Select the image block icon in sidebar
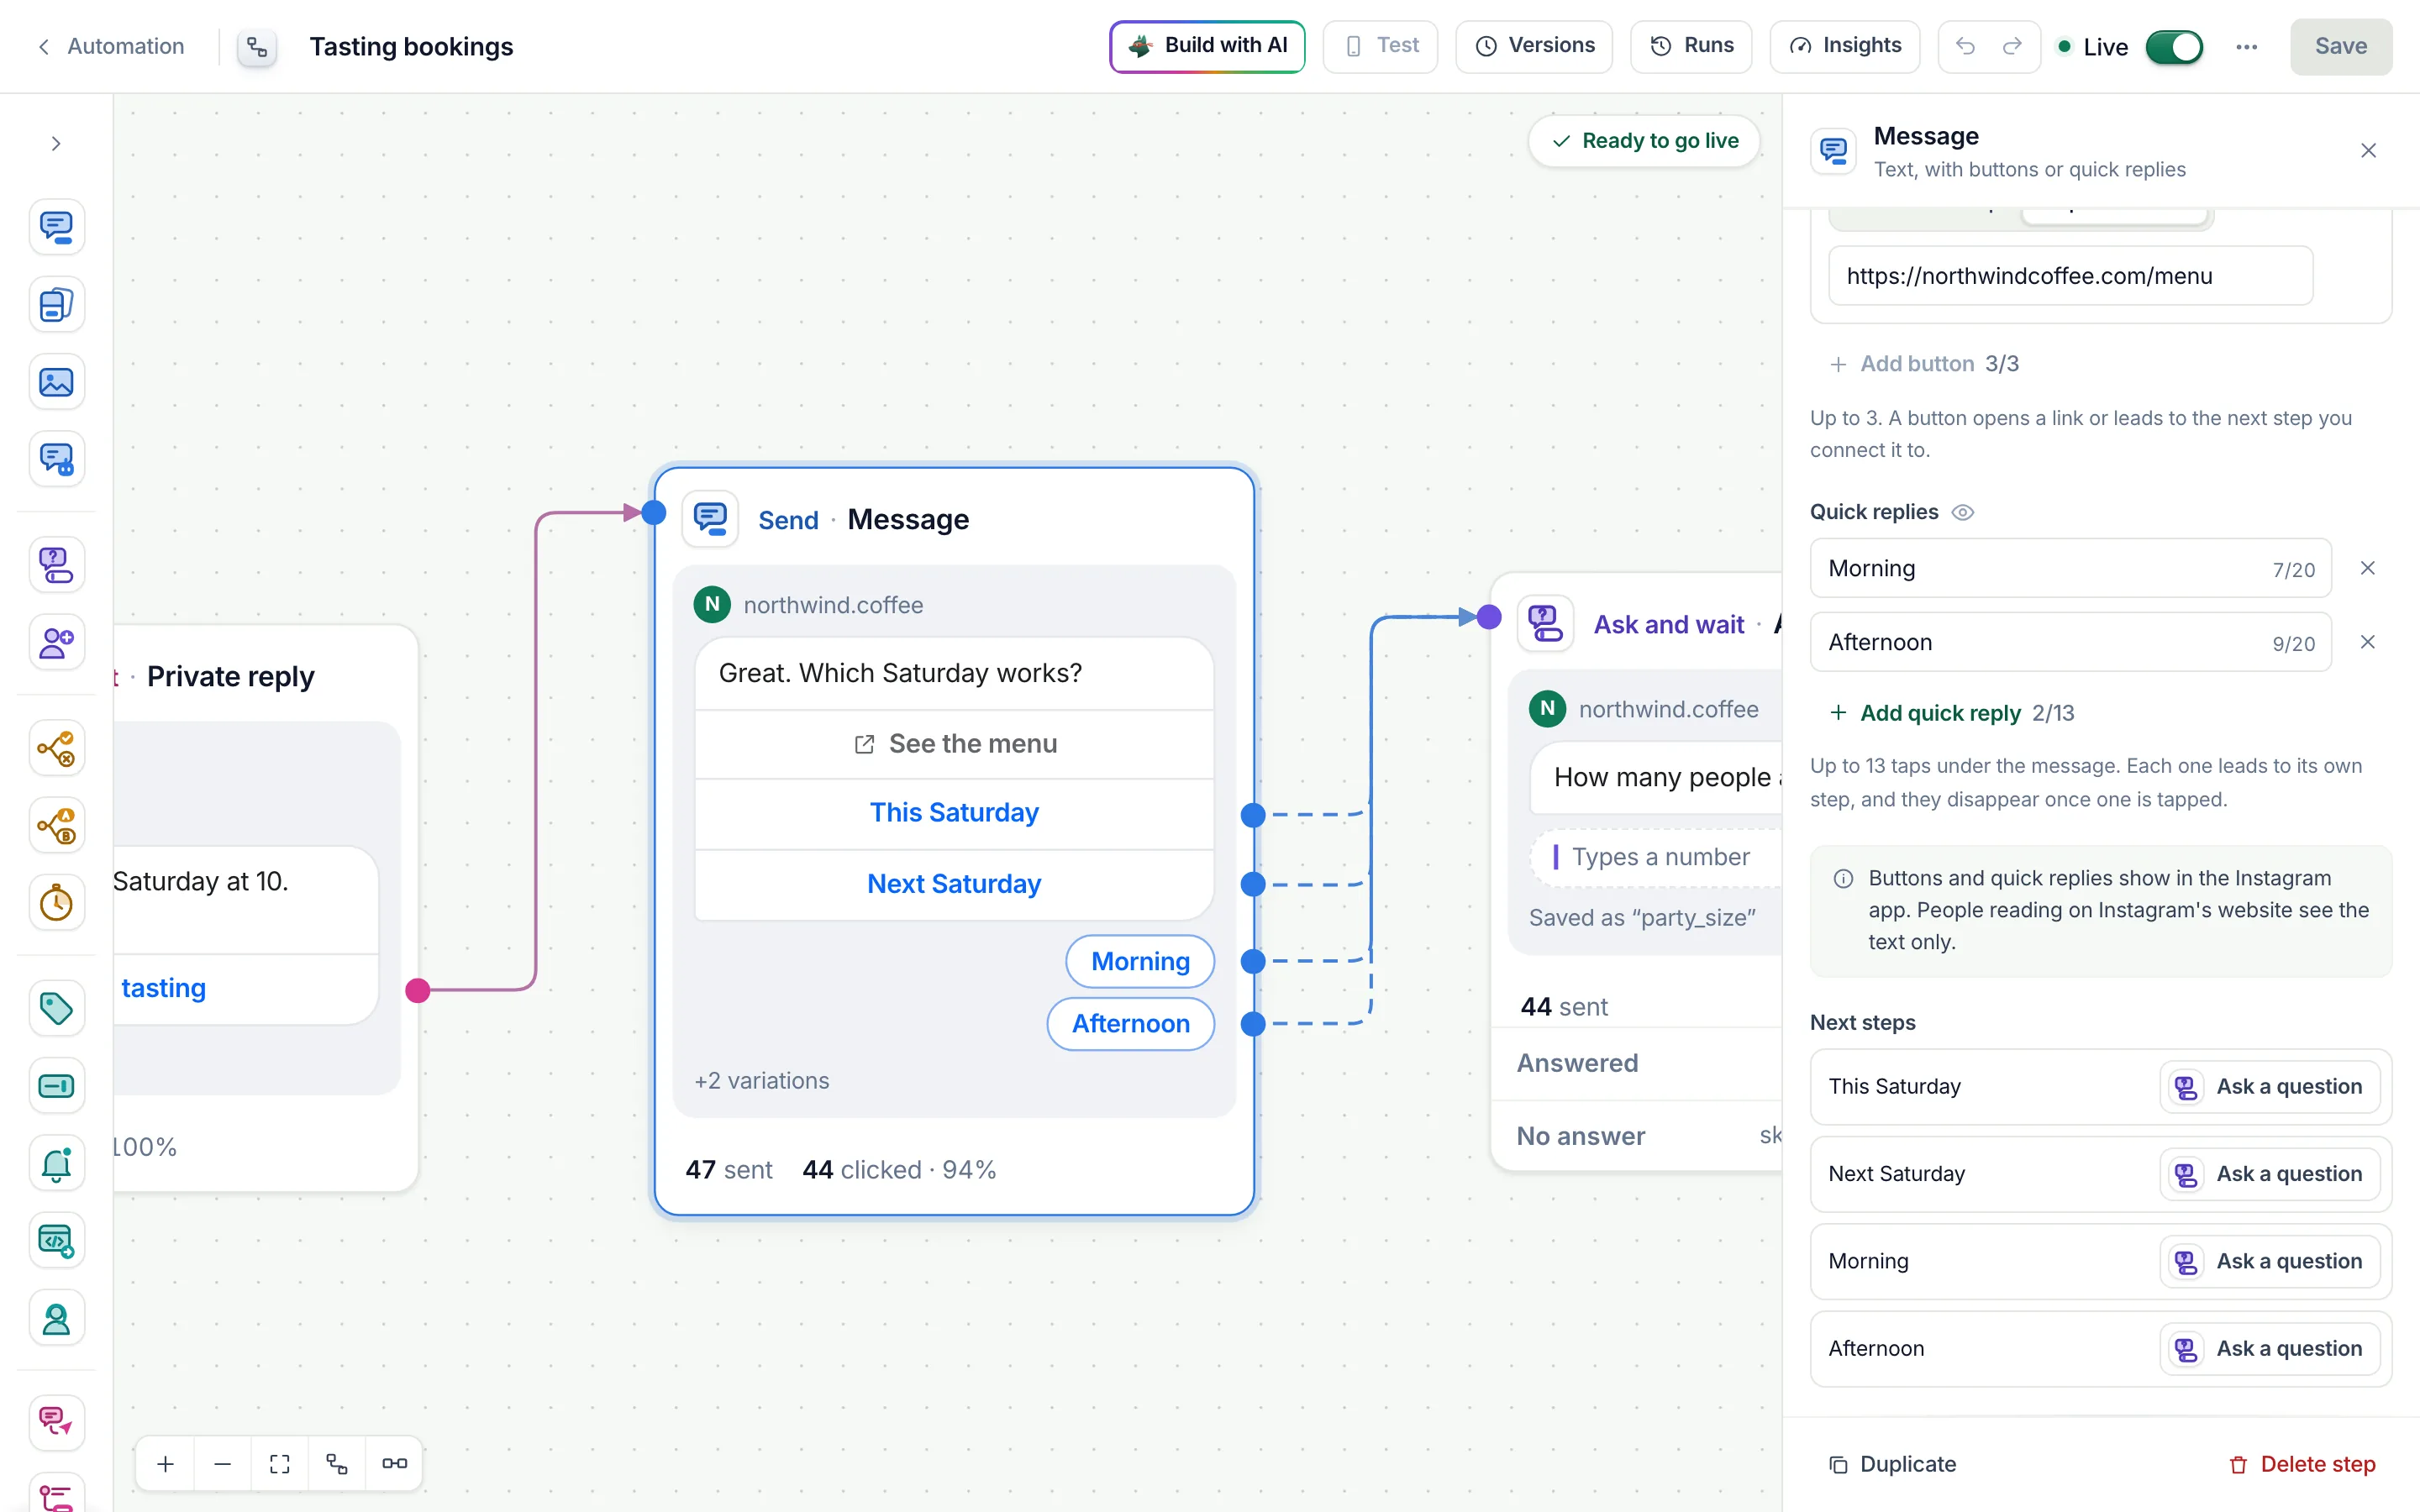The image size is (2420, 1512). (x=56, y=382)
